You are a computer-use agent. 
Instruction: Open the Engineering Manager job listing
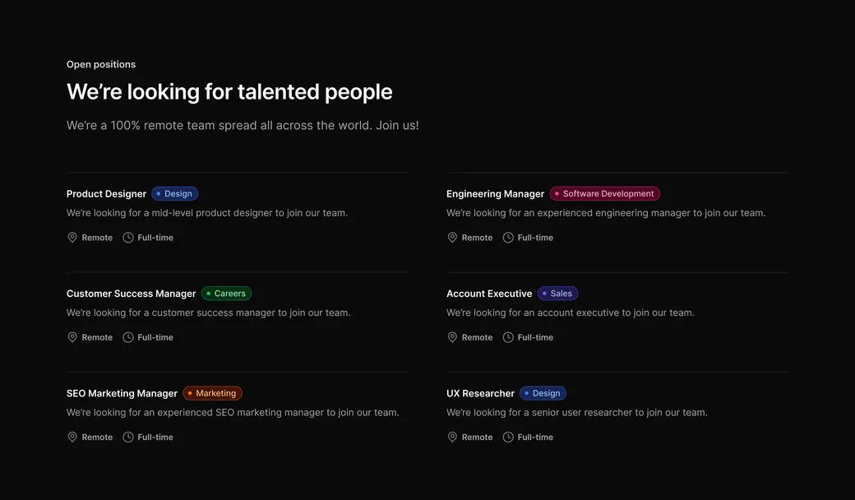495,194
